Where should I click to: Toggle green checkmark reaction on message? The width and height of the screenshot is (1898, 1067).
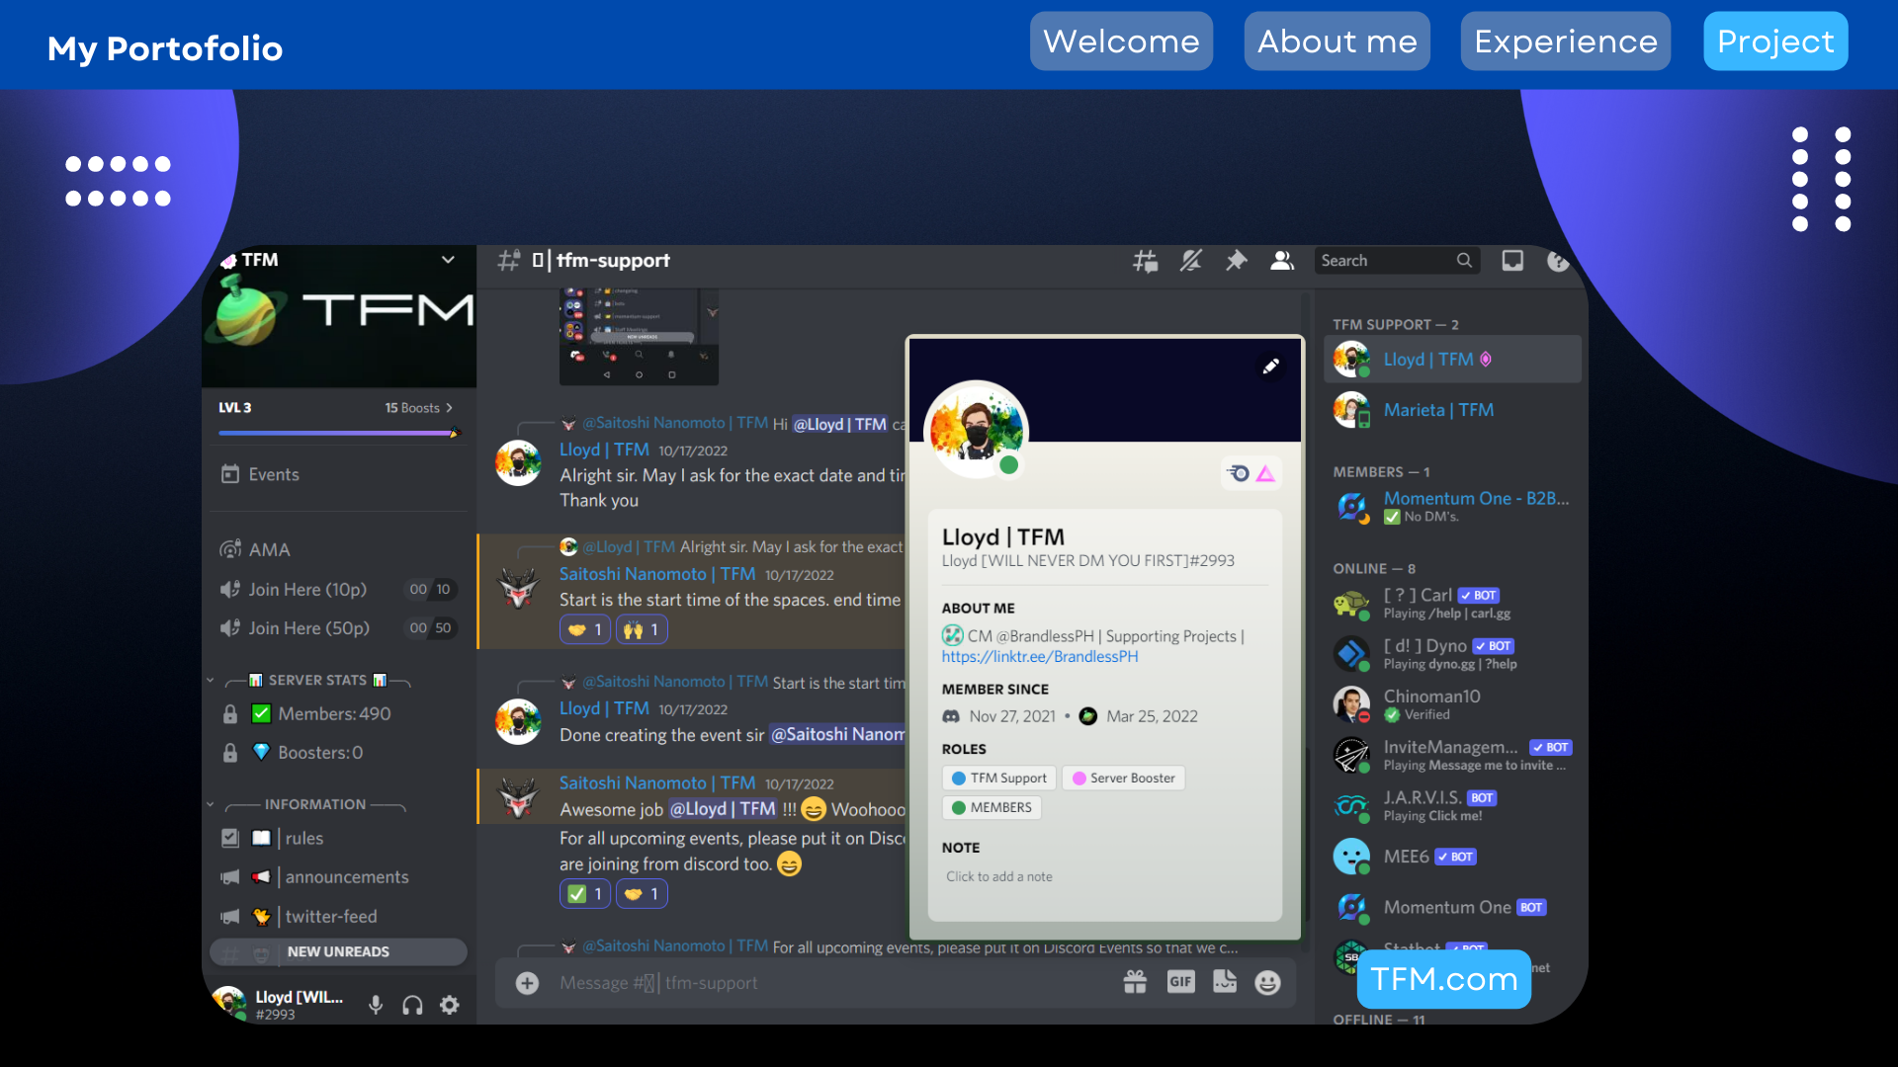[x=585, y=894]
